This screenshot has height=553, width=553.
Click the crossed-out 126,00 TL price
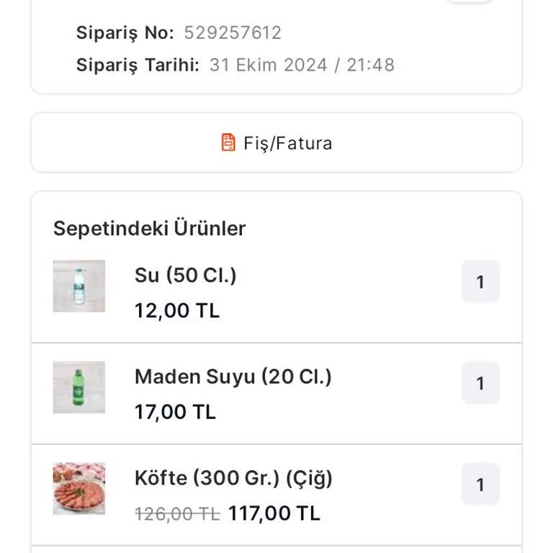pos(177,513)
